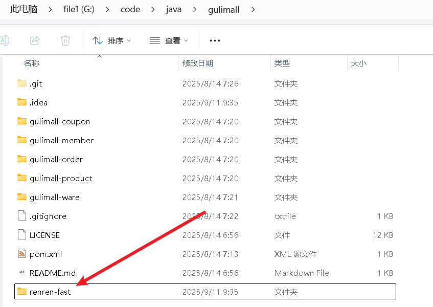This screenshot has height=307, width=433.
Task: Select the gulimall-product folder icon
Action: coord(22,178)
